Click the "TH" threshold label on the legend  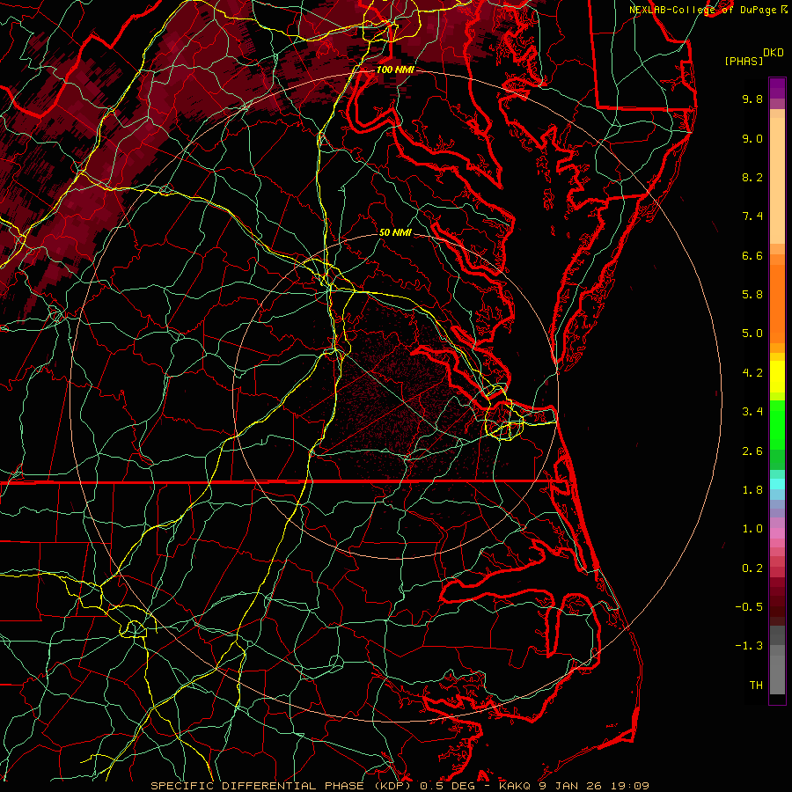(756, 686)
